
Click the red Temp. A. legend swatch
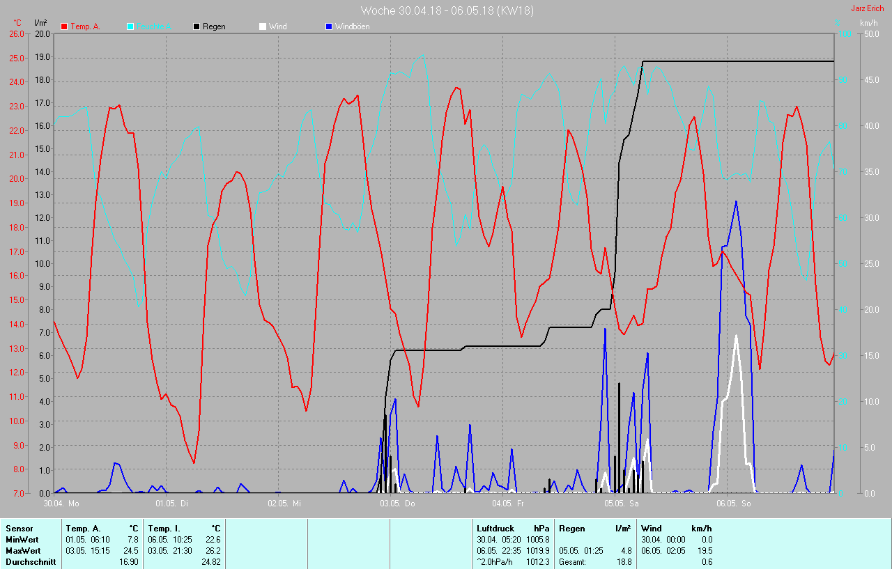[x=64, y=27]
